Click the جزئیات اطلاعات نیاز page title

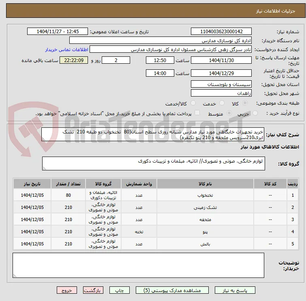[276, 11]
